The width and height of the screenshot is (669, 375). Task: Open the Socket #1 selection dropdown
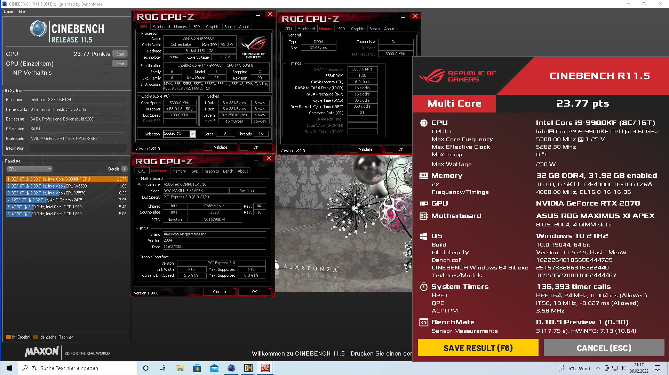click(192, 134)
